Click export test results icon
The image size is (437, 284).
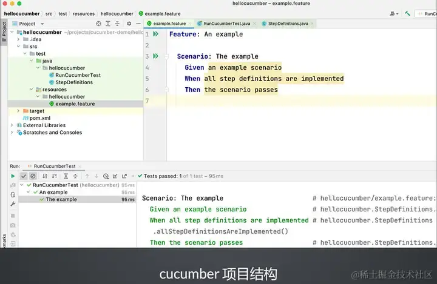point(124,176)
